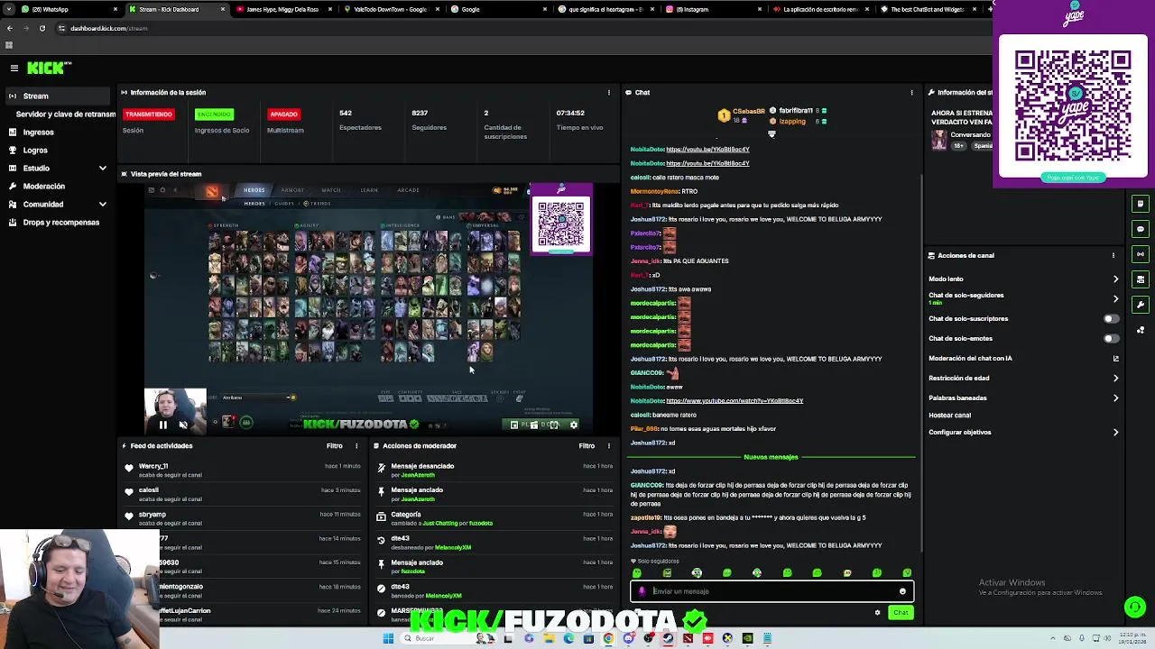Viewport: 1155px width, 649px height.
Task: Click the 542 Espectadores count
Action: 346,113
